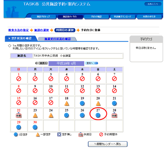Image resolution: width=166 pixels, height=149 pixels.
Task: Click the out-of-period icon on April 10
Action: tap(51, 91)
